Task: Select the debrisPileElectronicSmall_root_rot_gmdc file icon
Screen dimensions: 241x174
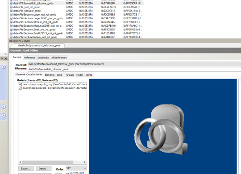Action: (11, 29)
